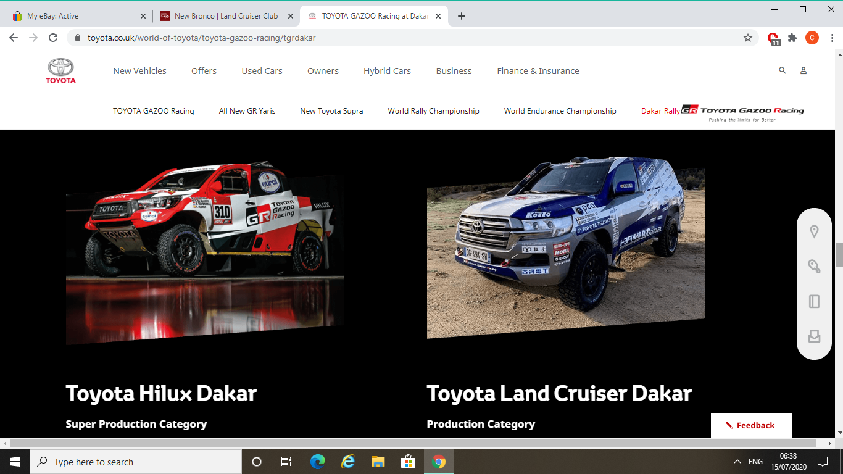Click the dealer location pin icon
The image size is (843, 474).
815,232
